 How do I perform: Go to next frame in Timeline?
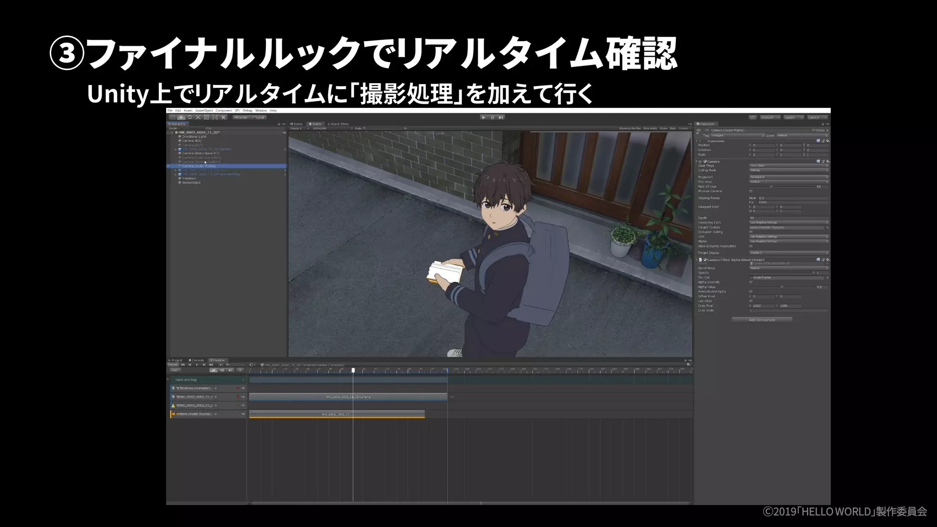[x=204, y=365]
